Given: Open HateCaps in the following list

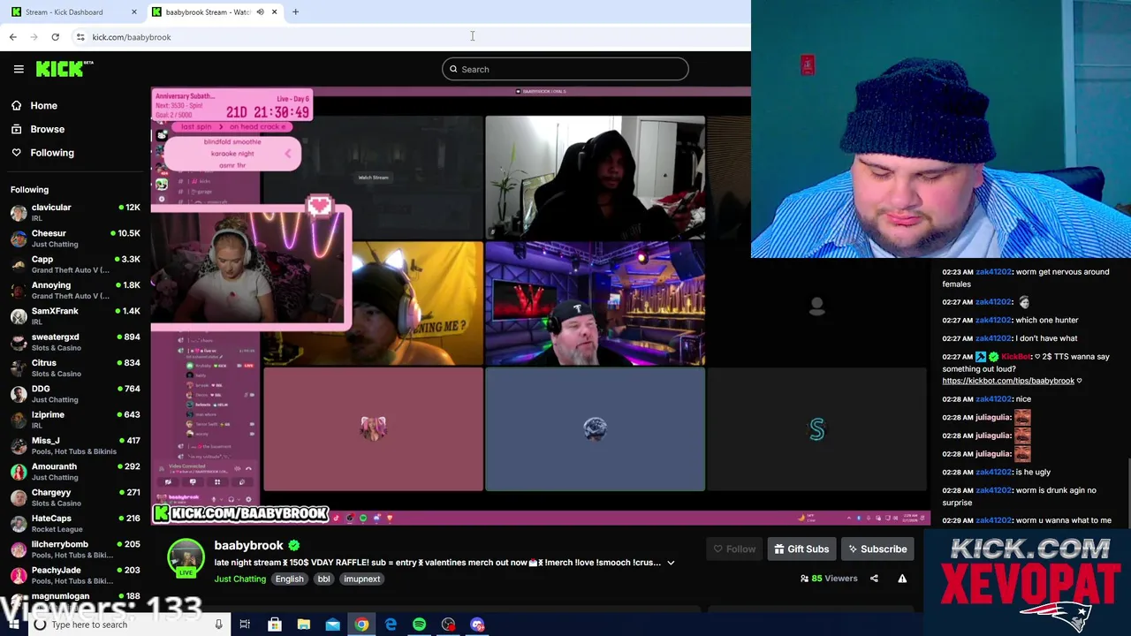Looking at the screenshot, I should [x=75, y=523].
